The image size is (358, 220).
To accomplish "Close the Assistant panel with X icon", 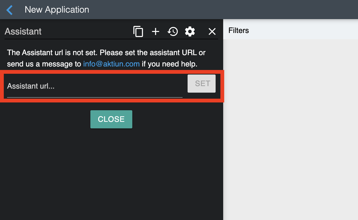I will 212,31.
